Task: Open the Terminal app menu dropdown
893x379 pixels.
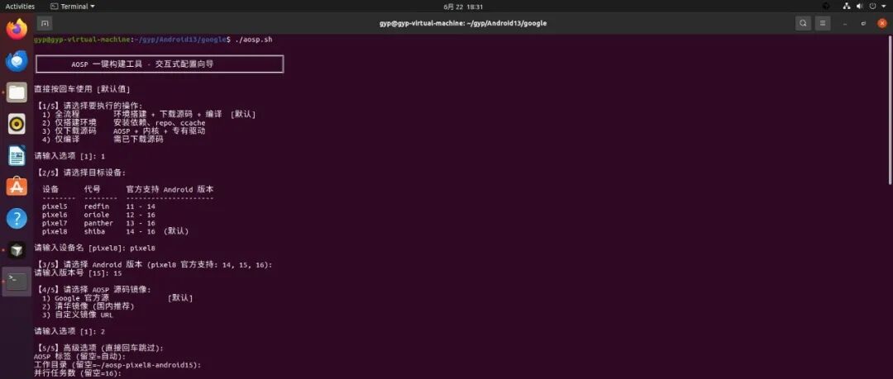Action: 73,7
